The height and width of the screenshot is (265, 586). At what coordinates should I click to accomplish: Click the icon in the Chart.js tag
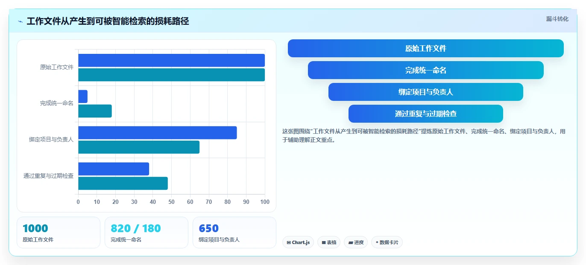289,242
